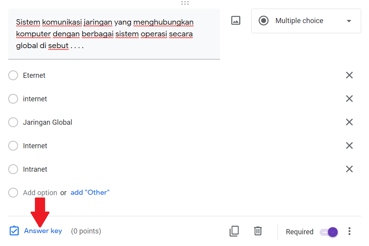
Task: Click the drag handle dots at top
Action: point(185,3)
